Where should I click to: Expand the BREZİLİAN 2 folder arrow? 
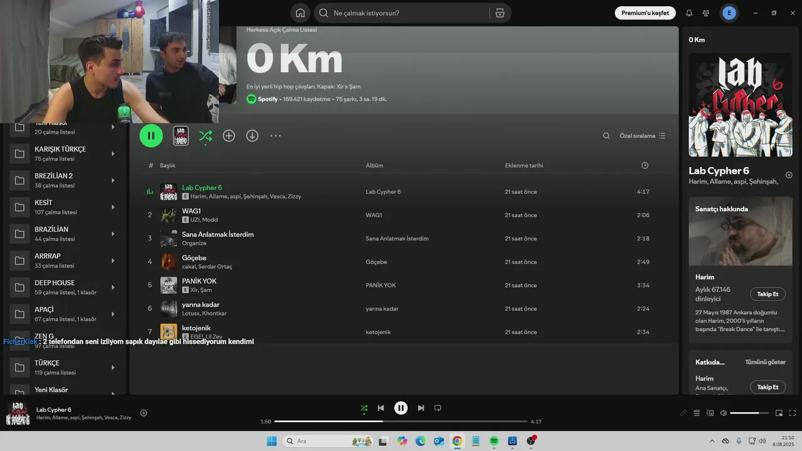(x=113, y=180)
